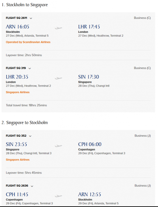This screenshot has width=158, height=207.
Task: Expand FLIGHT SQ 319 details chevron
Action: (x=30, y=68)
